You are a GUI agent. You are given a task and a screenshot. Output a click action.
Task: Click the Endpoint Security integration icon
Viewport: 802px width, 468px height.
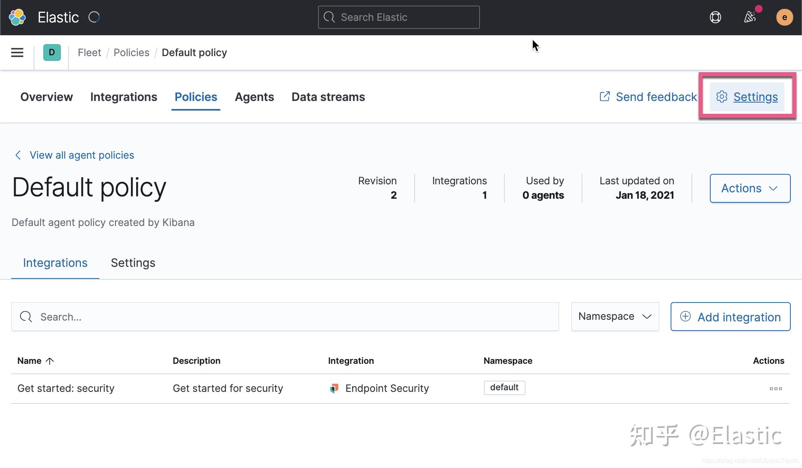[334, 388]
